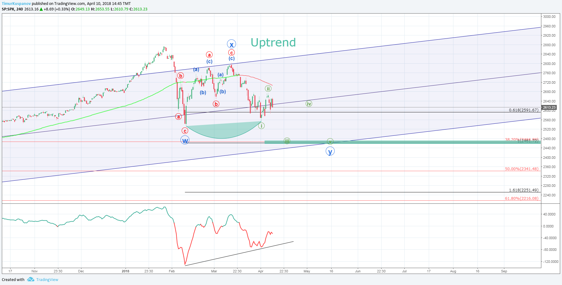Image resolution: width=562 pixels, height=285 pixels.
Task: Click the Nov label on the time axis
Action: pos(35,271)
